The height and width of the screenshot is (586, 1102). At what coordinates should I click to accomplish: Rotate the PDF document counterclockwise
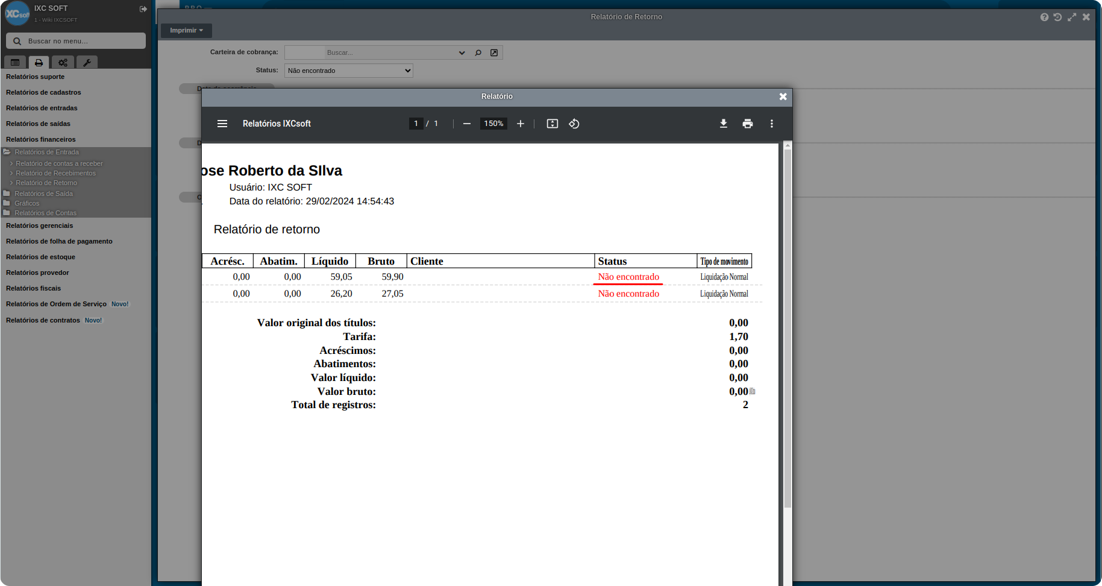pos(574,124)
